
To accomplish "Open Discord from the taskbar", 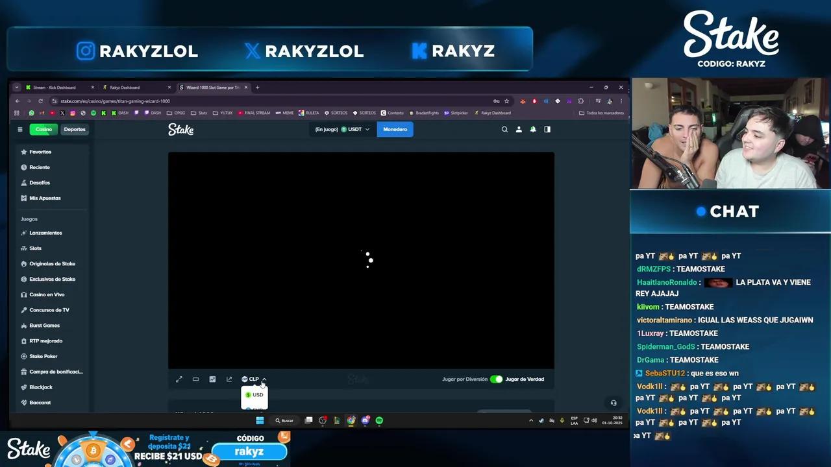I will pos(365,420).
